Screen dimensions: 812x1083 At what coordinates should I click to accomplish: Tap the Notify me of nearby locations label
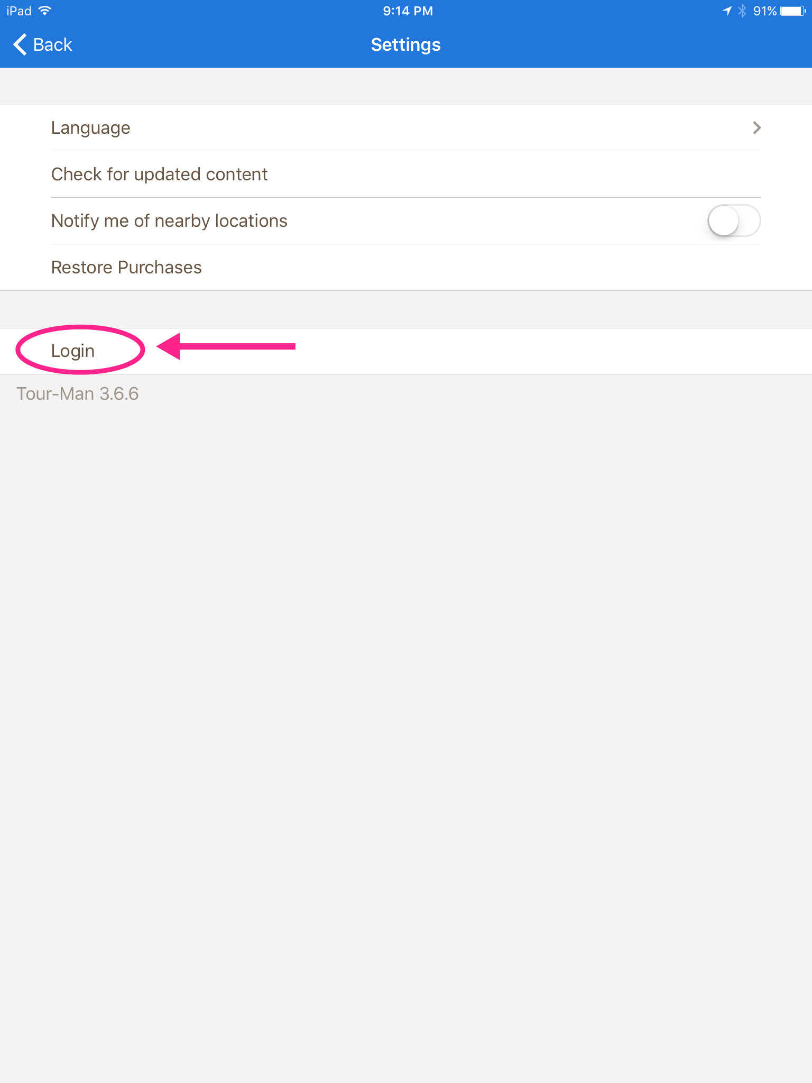coord(169,221)
